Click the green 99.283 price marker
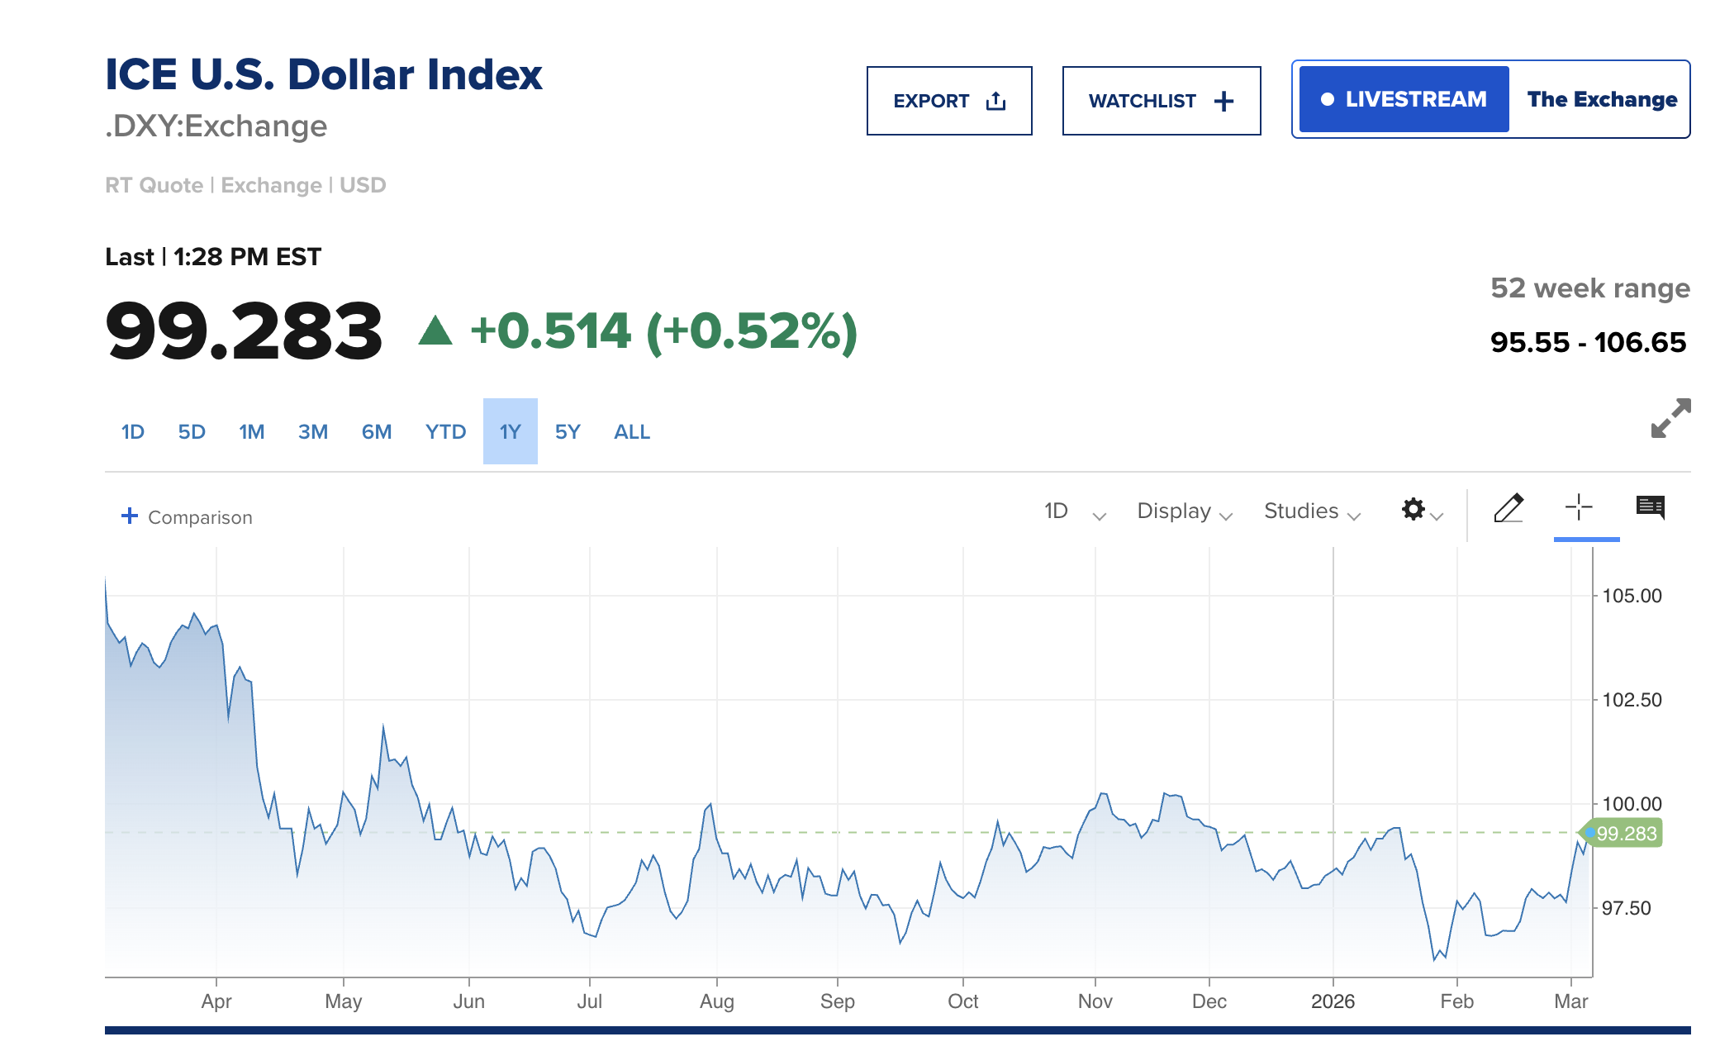 [x=1624, y=834]
